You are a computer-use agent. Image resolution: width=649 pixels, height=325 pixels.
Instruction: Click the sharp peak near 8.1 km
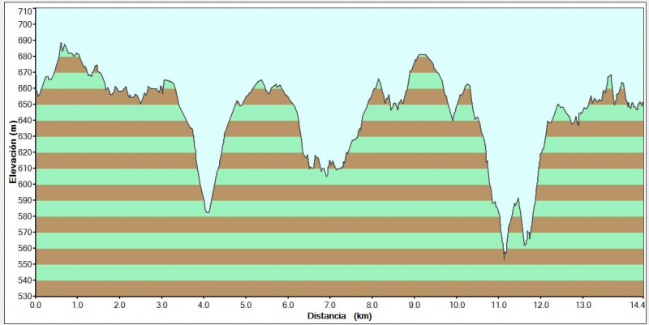pyautogui.click(x=378, y=79)
